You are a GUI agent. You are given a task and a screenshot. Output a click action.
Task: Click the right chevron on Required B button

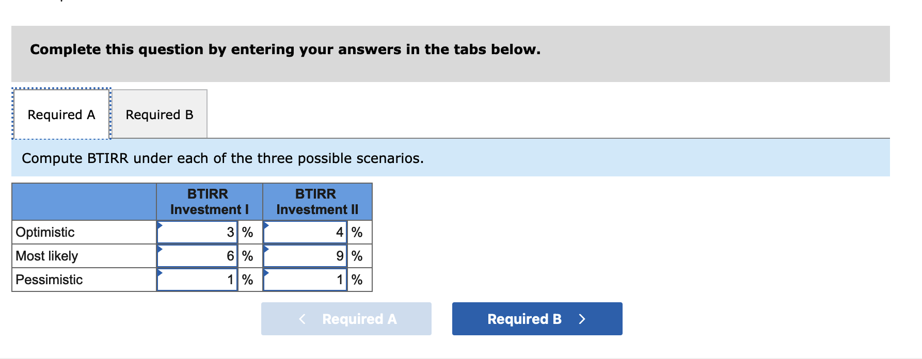point(583,319)
